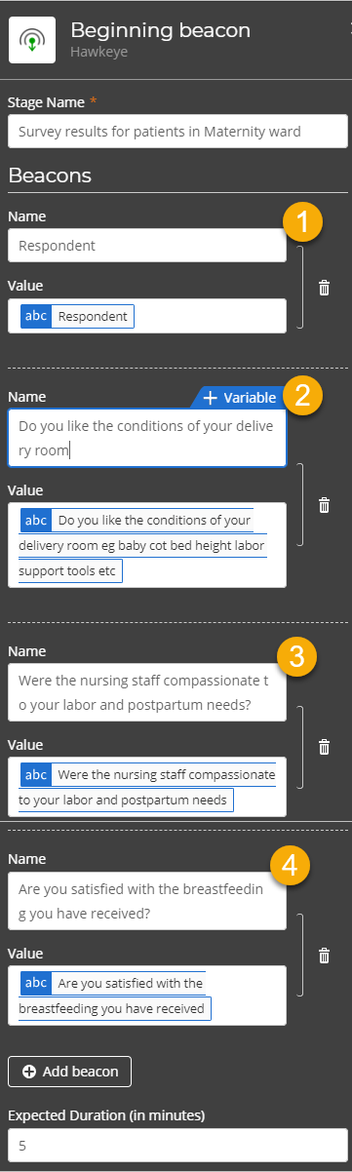Click the nursing staff compassionate value chip

point(148,787)
